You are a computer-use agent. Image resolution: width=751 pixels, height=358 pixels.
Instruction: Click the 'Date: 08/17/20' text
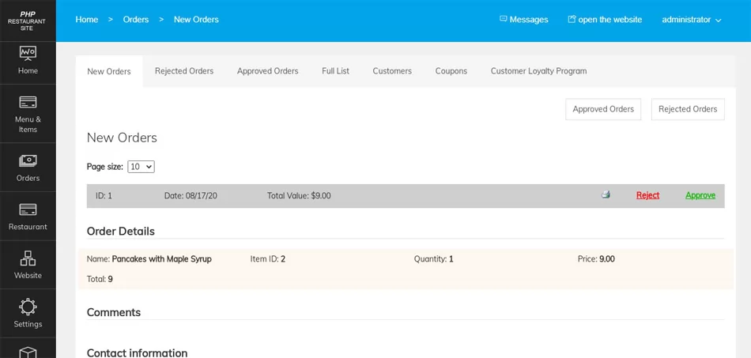[191, 196]
